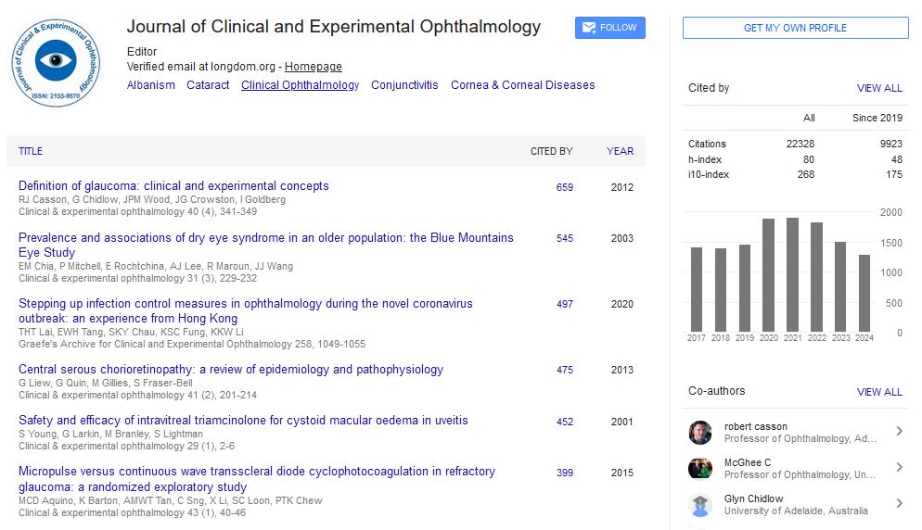Click McGhee C's avatar picture

(x=700, y=469)
